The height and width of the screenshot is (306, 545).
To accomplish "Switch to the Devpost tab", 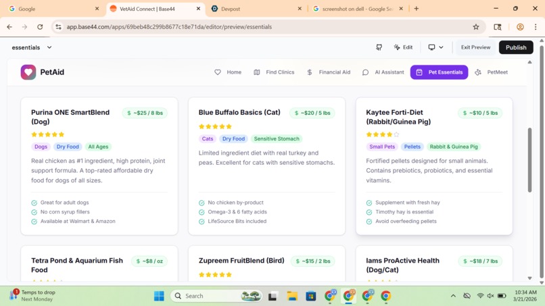I will click(257, 9).
